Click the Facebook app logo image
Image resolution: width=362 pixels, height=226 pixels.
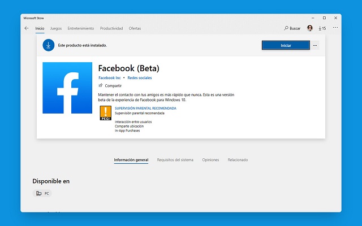point(67,88)
